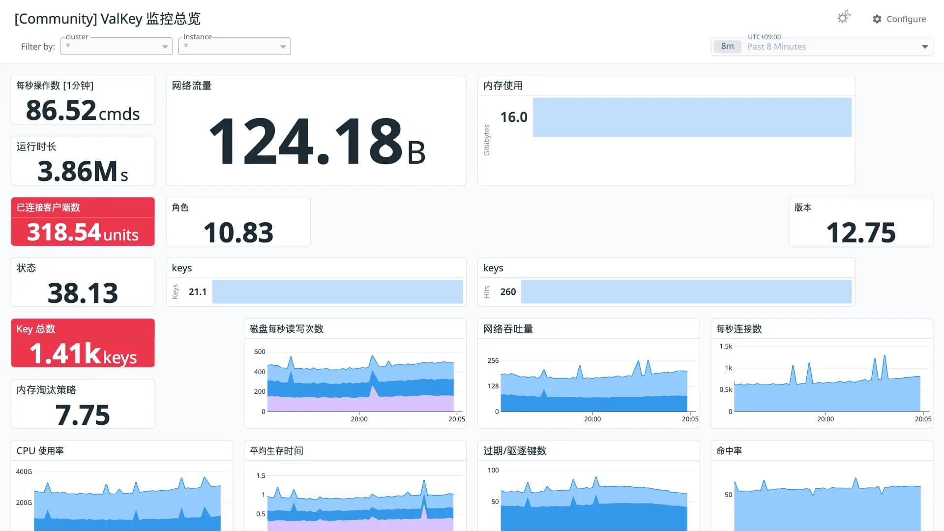Click the 命中率 chart title
The height and width of the screenshot is (531, 944).
(729, 451)
